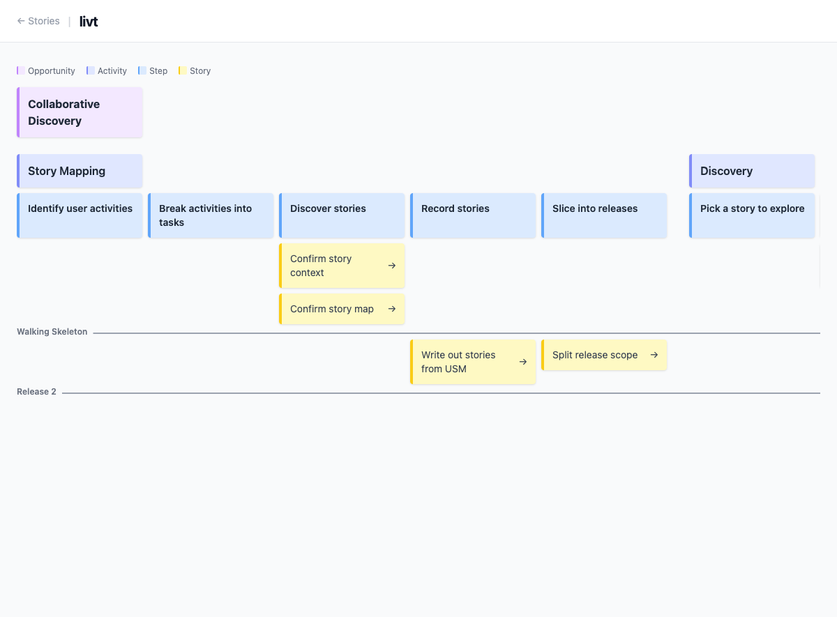Click the Step legend swatch

(142, 70)
